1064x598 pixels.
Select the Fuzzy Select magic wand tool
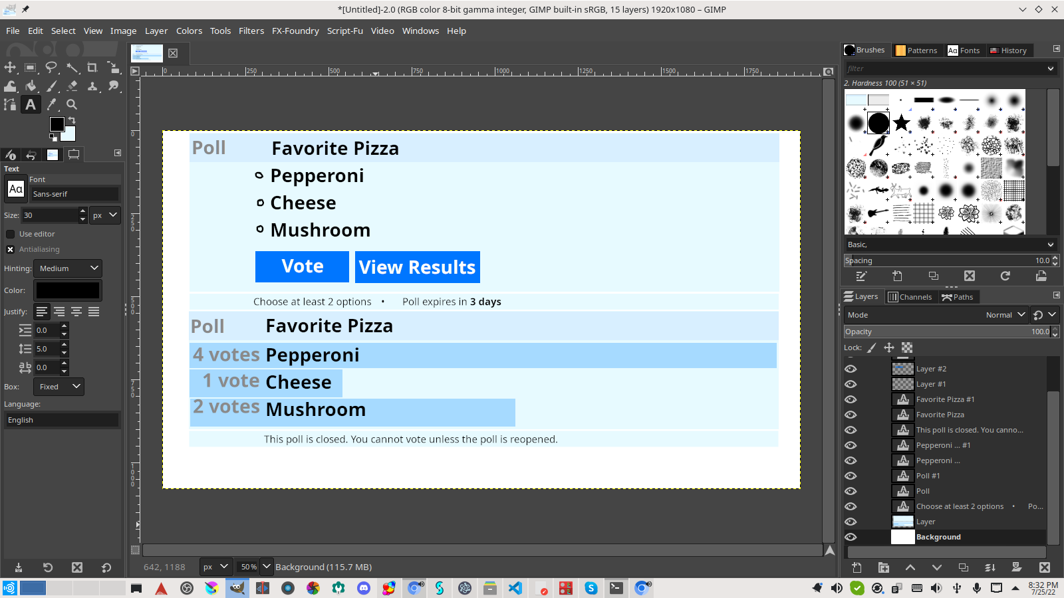(x=72, y=67)
